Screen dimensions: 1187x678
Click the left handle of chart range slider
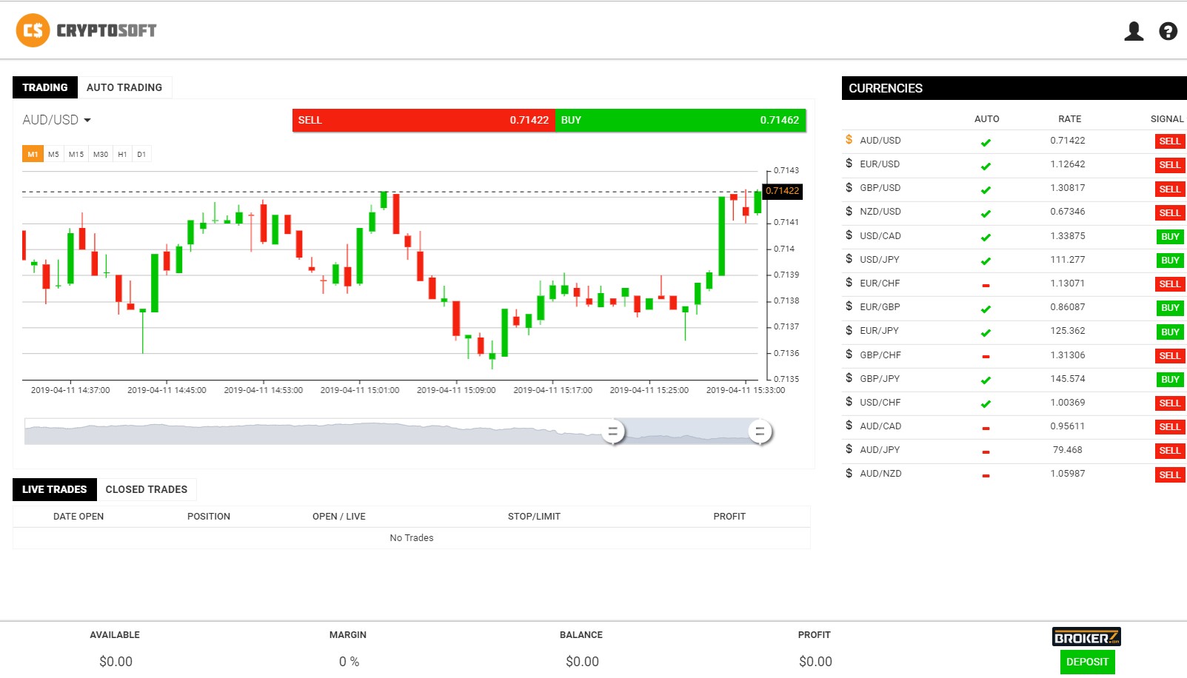click(612, 432)
